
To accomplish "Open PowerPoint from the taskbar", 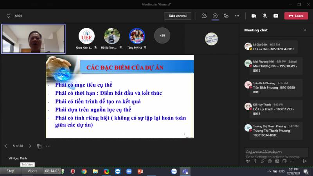I will click(140, 171).
